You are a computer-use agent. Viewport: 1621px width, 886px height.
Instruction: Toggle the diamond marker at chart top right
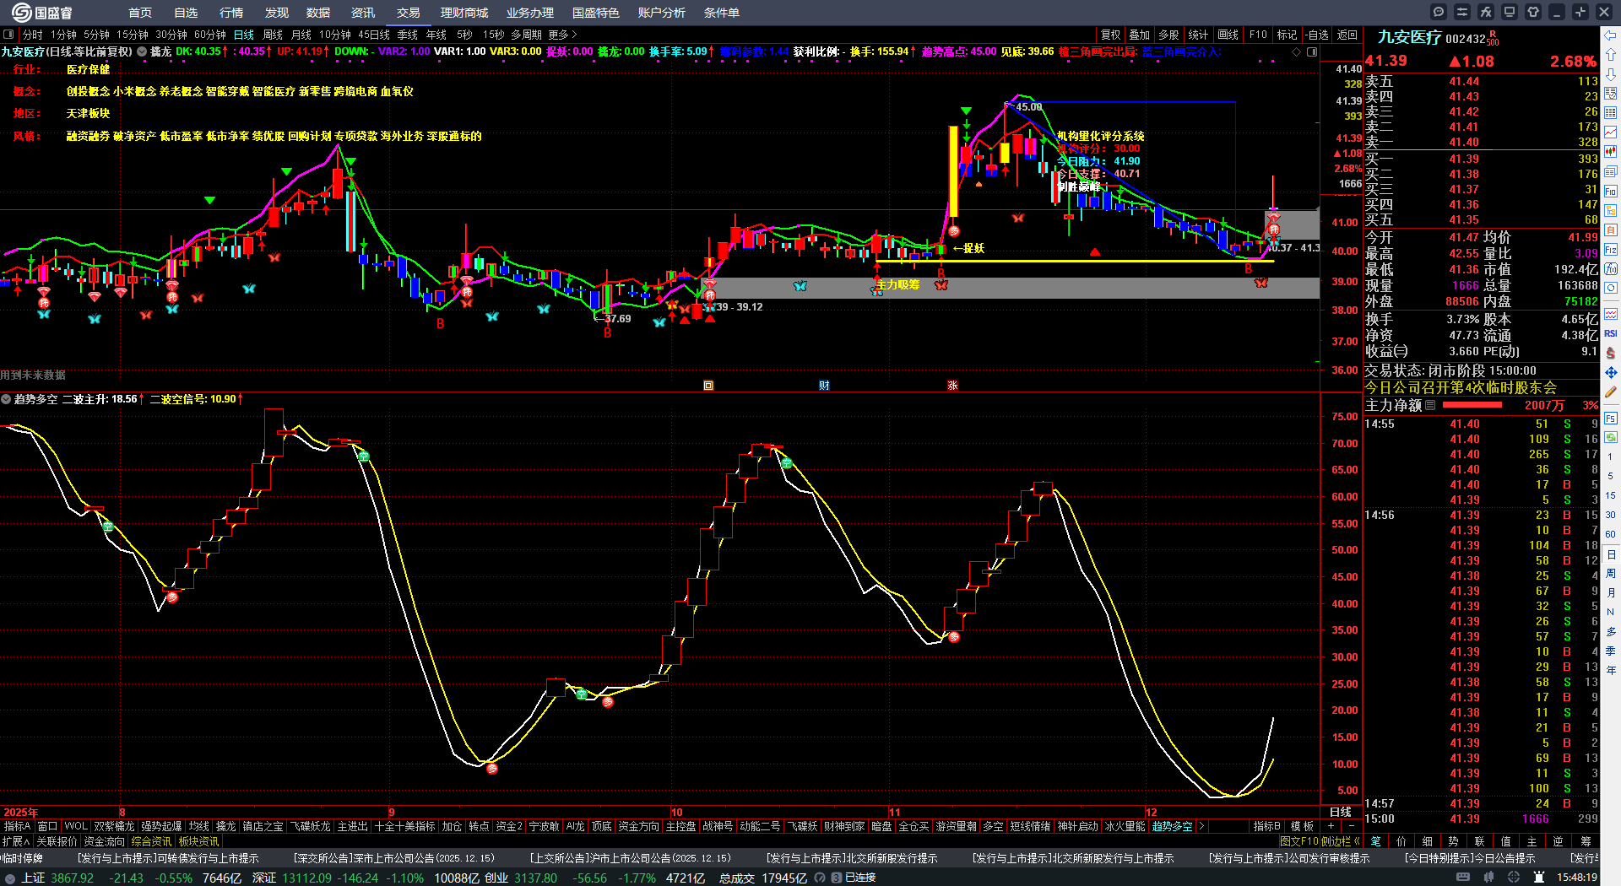(x=1297, y=51)
